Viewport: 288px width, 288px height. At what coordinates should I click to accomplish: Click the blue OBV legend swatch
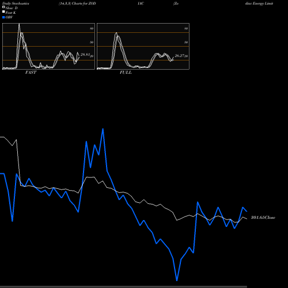point(3,17)
